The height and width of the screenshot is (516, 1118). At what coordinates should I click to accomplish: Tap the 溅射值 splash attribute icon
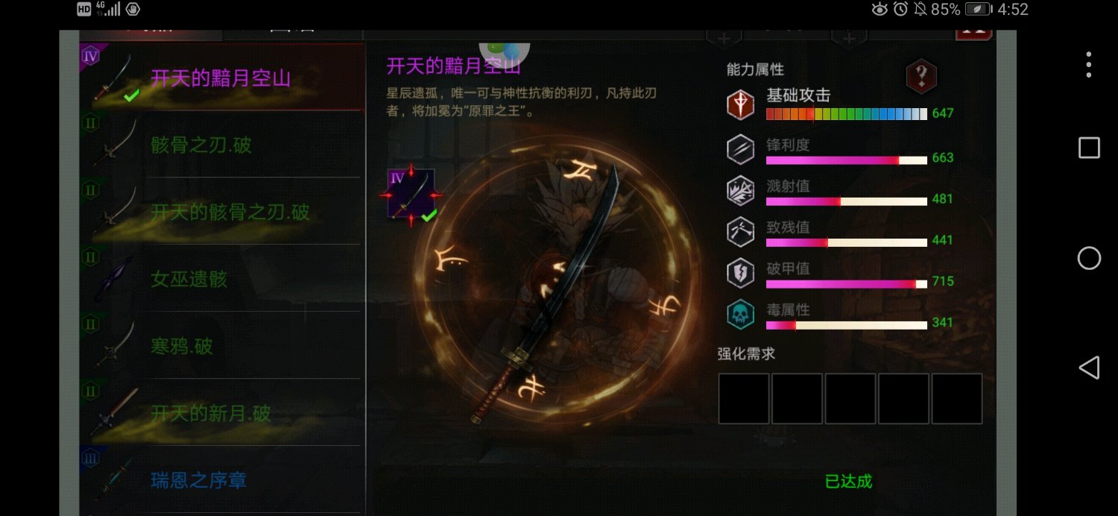741,190
